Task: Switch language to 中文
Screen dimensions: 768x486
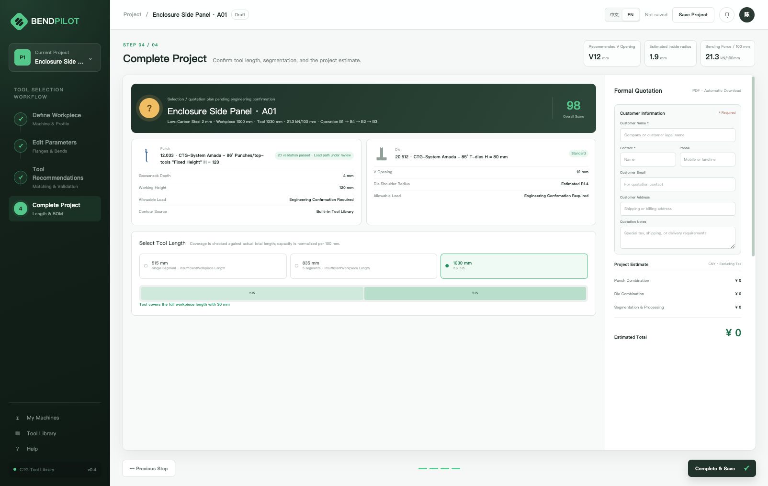Action: (614, 15)
